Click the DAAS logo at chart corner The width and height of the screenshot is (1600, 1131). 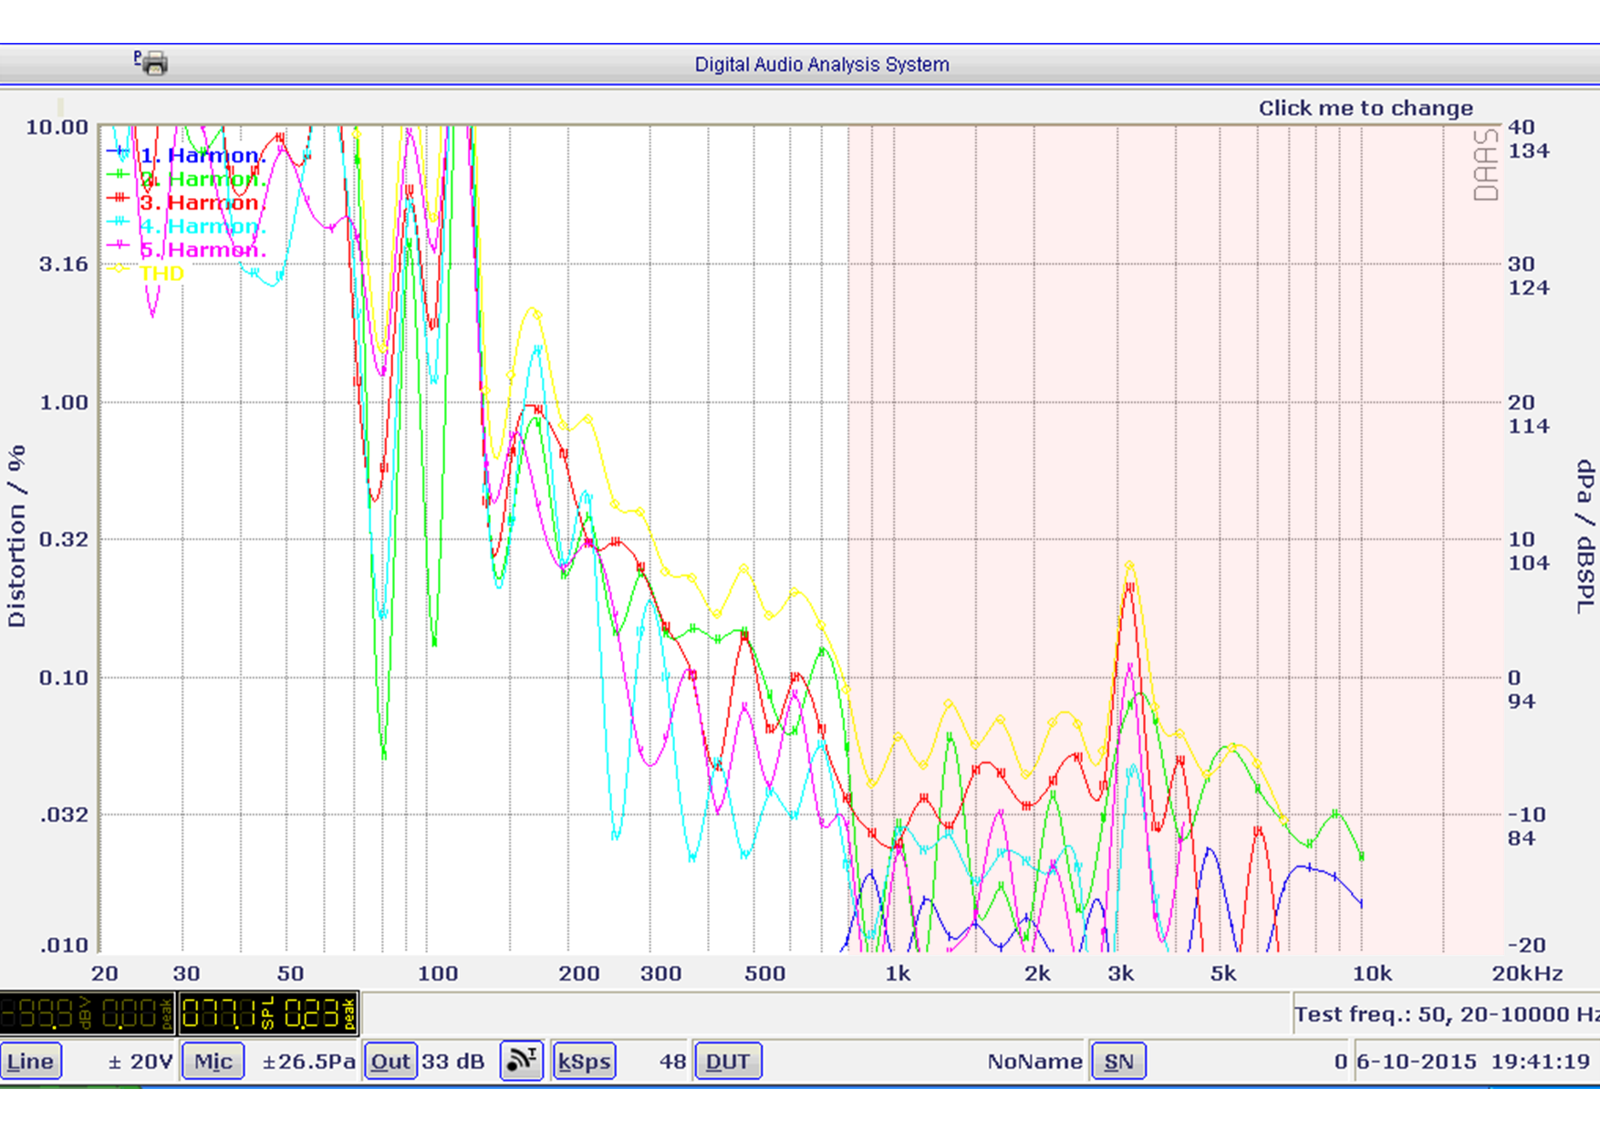coord(1486,165)
